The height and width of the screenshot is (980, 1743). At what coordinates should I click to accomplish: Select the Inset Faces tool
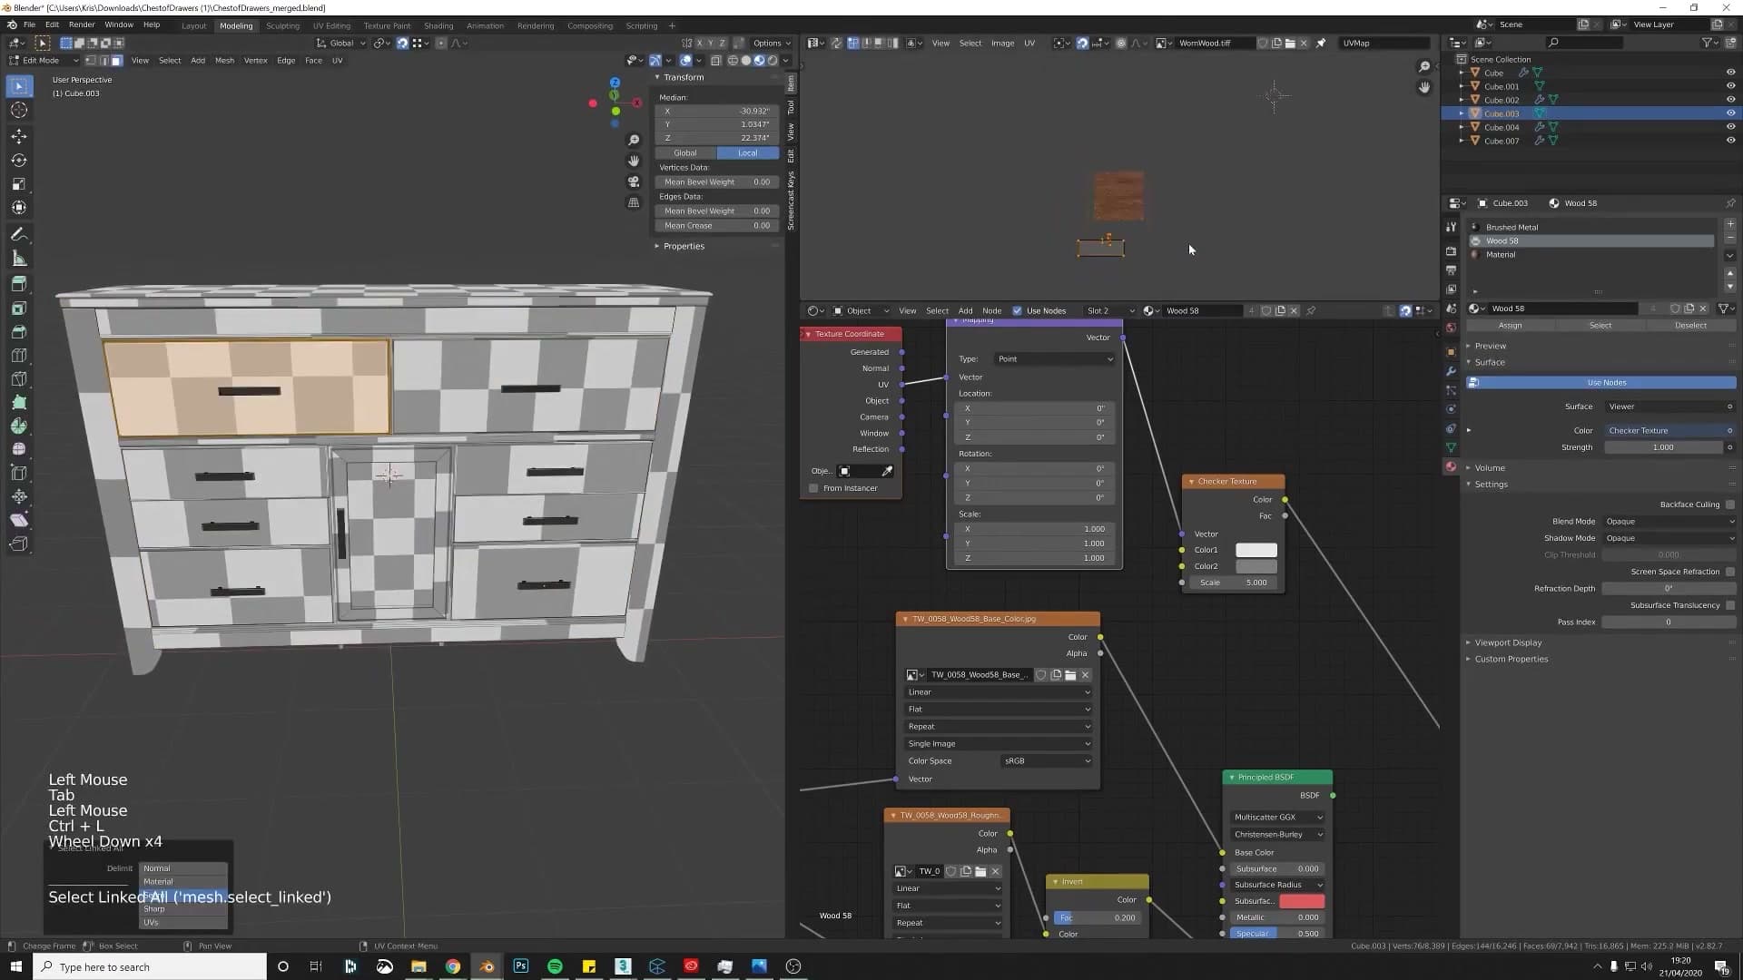coord(19,309)
